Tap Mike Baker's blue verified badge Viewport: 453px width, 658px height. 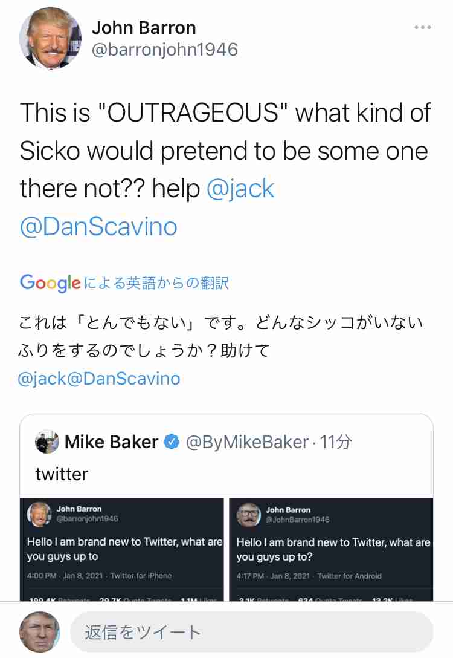(x=172, y=442)
